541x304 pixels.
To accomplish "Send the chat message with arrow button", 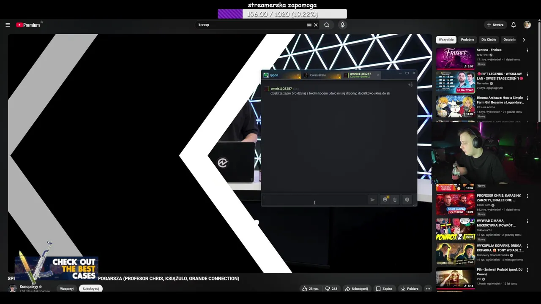I will [372, 200].
